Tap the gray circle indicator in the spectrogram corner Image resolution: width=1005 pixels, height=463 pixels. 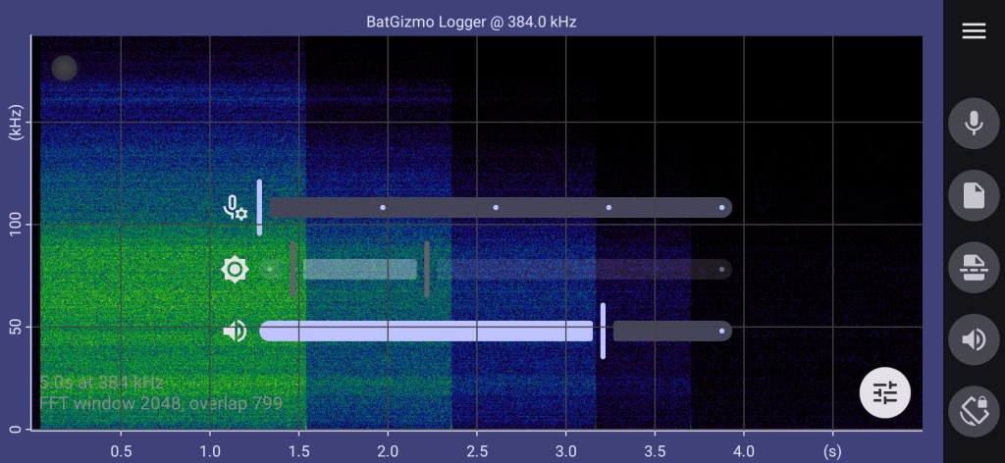point(64,68)
